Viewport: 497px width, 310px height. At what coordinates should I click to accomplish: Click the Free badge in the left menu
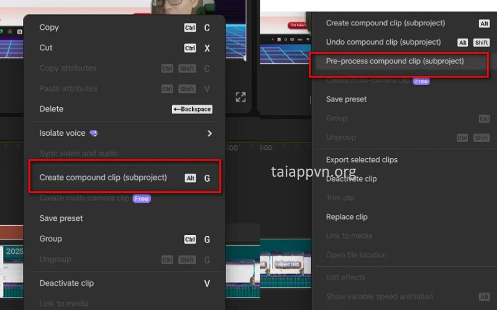click(142, 198)
